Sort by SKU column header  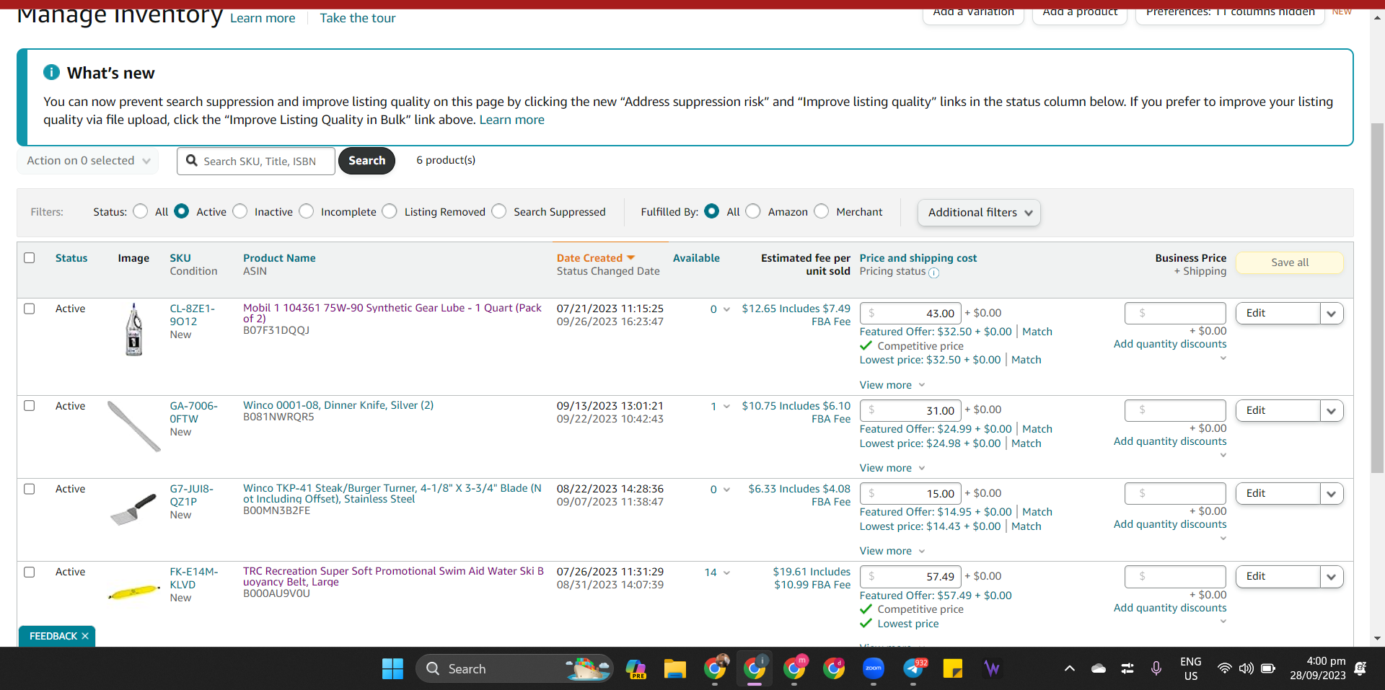[x=180, y=258]
